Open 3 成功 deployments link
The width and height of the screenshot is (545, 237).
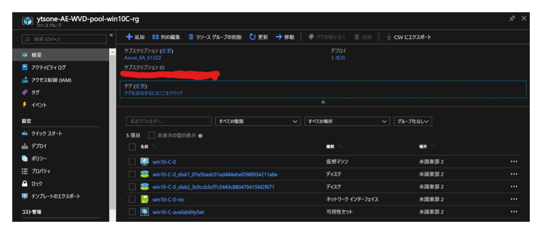[338, 58]
